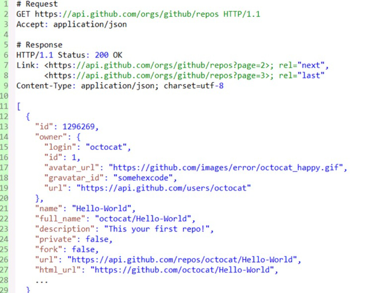Click the avatar_url octocat_happy.gif value

[226, 167]
